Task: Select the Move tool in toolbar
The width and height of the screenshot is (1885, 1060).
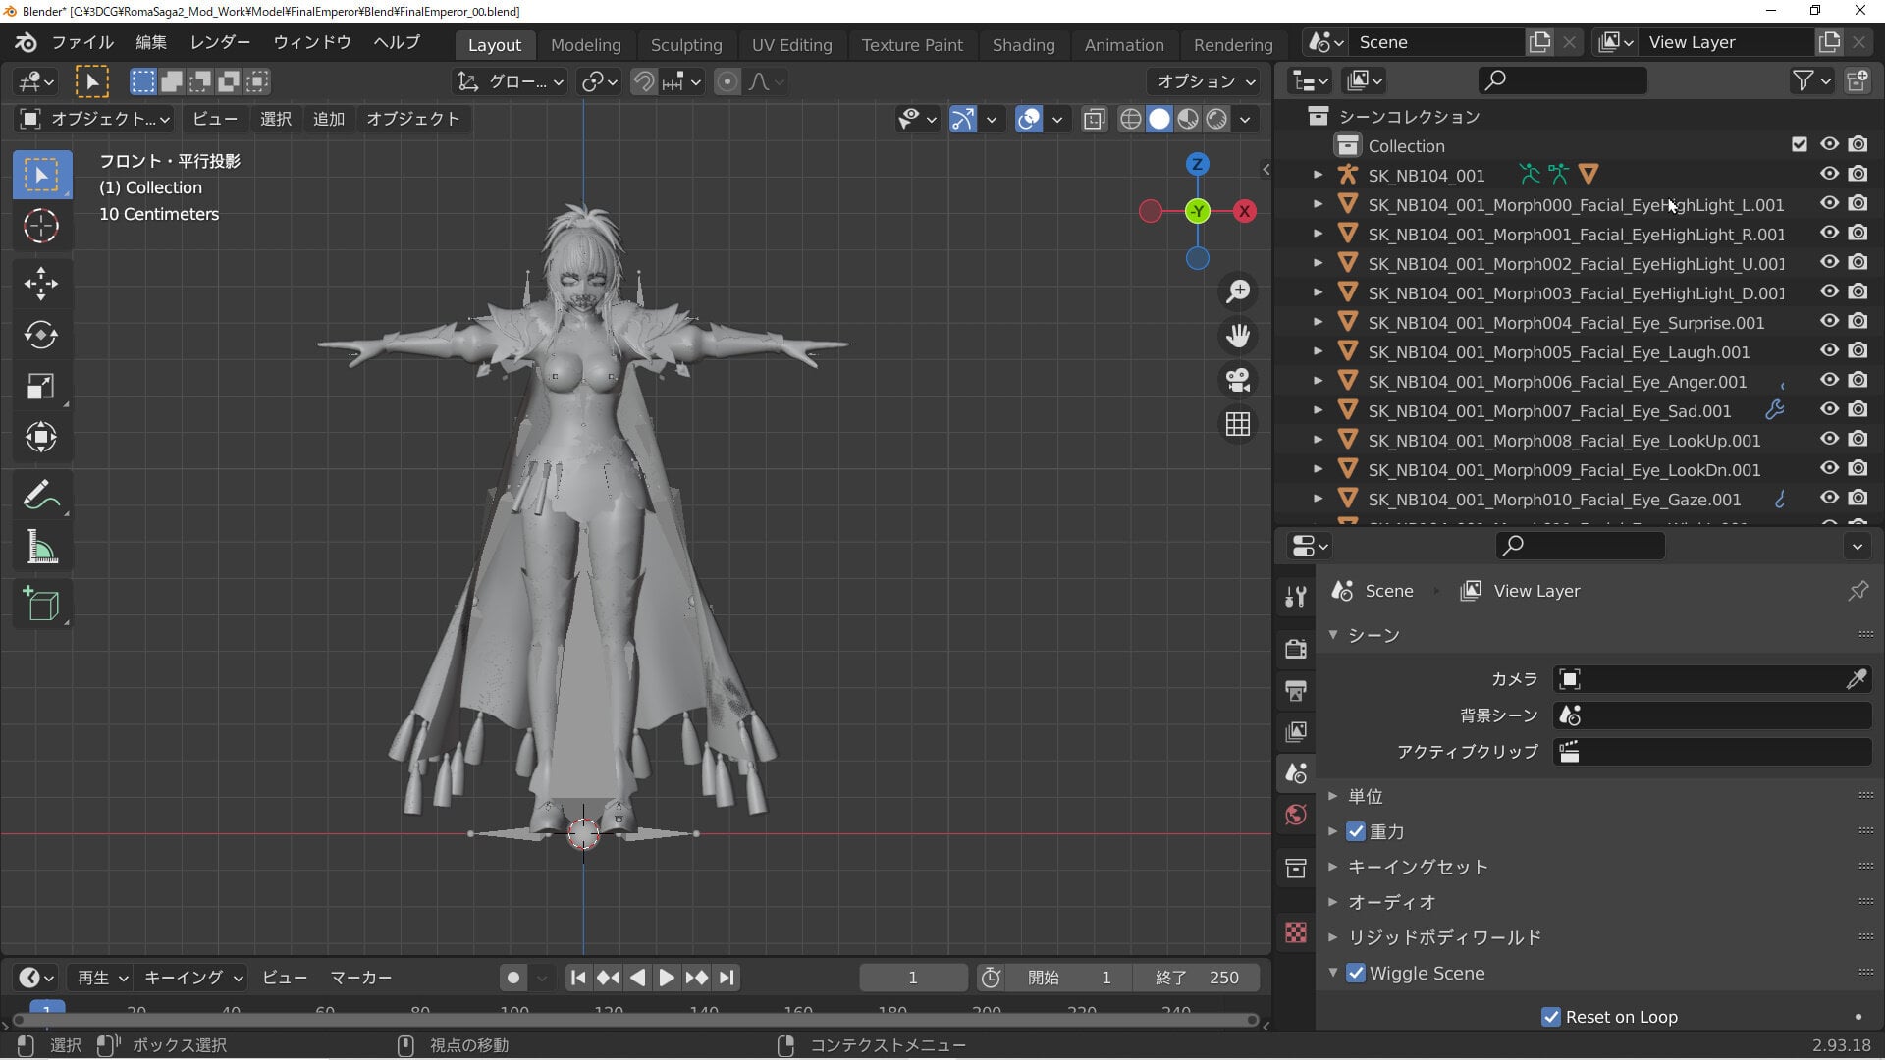Action: [41, 284]
